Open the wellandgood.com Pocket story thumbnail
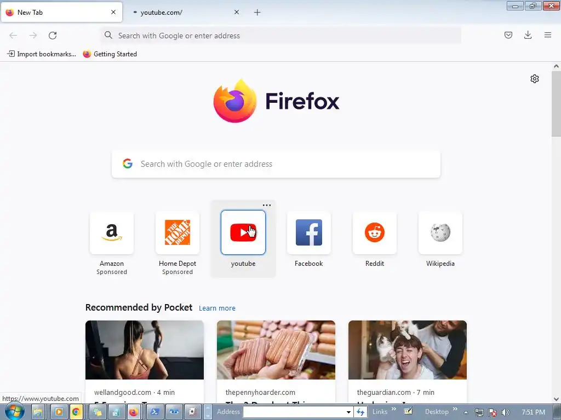Image resolution: width=561 pixels, height=420 pixels. point(145,349)
